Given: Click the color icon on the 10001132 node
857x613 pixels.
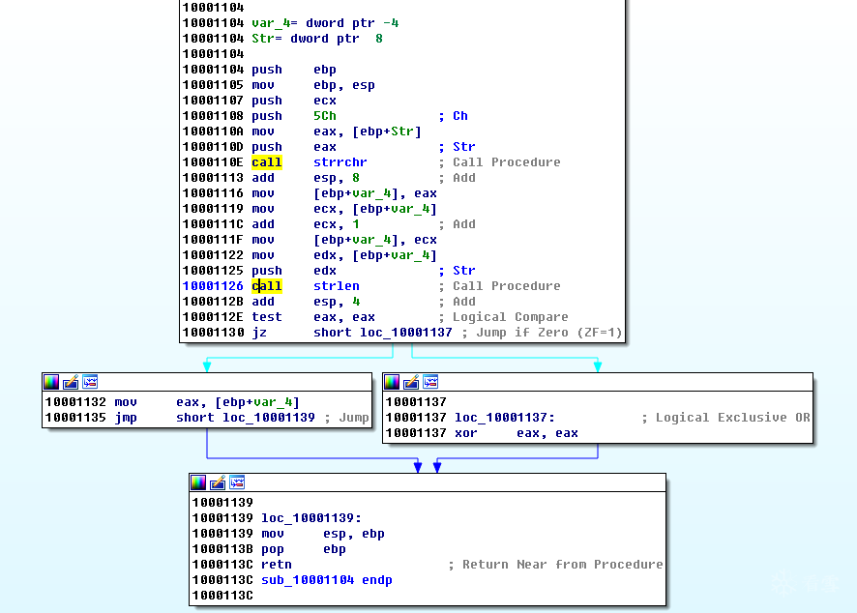Looking at the screenshot, I should pos(51,382).
